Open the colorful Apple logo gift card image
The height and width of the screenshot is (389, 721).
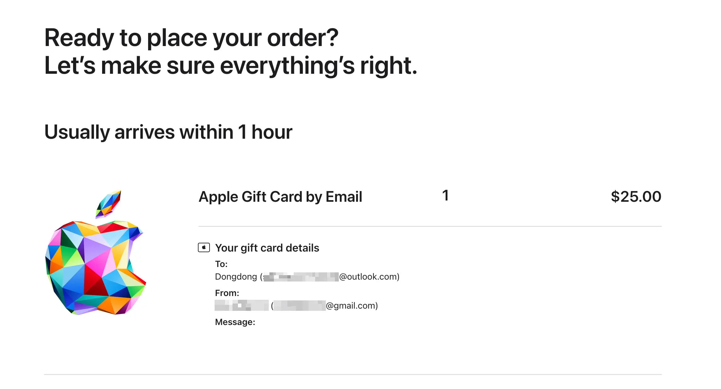click(x=96, y=268)
